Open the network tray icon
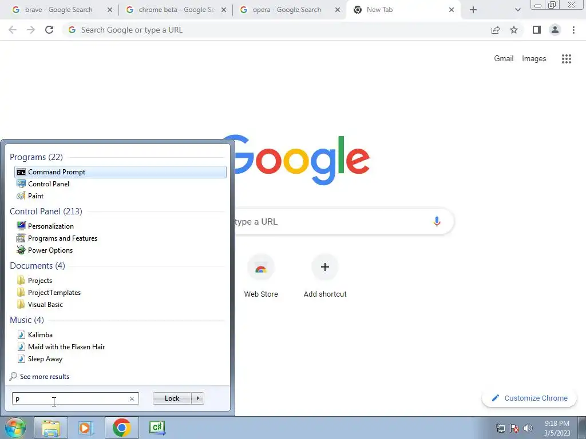This screenshot has width=586, height=439. coord(500,428)
